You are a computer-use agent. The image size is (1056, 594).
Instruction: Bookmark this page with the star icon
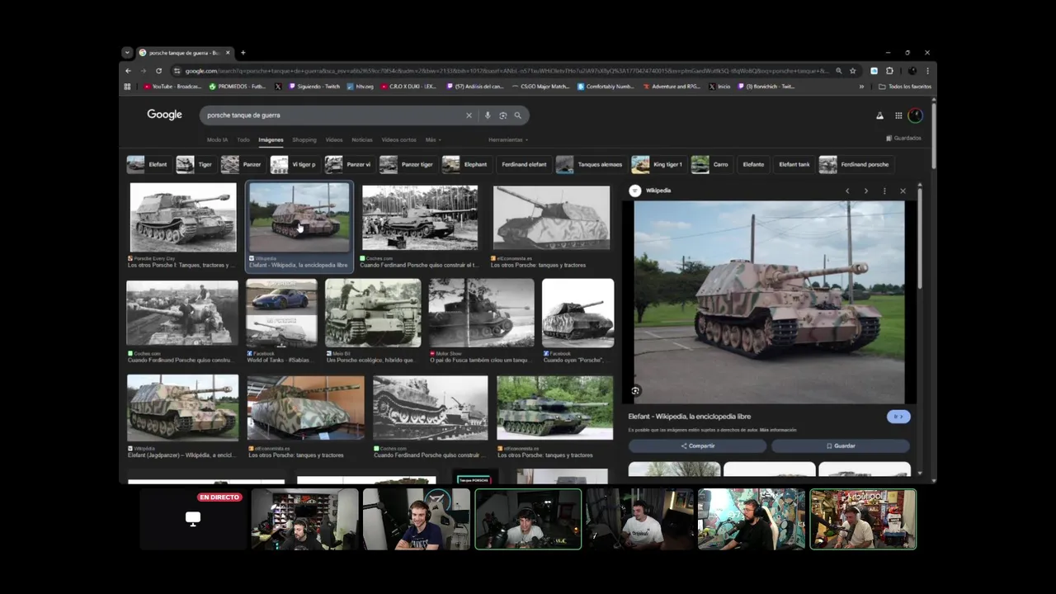pyautogui.click(x=853, y=71)
